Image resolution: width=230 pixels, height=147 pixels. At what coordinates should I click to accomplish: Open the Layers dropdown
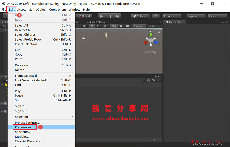pos(196,16)
